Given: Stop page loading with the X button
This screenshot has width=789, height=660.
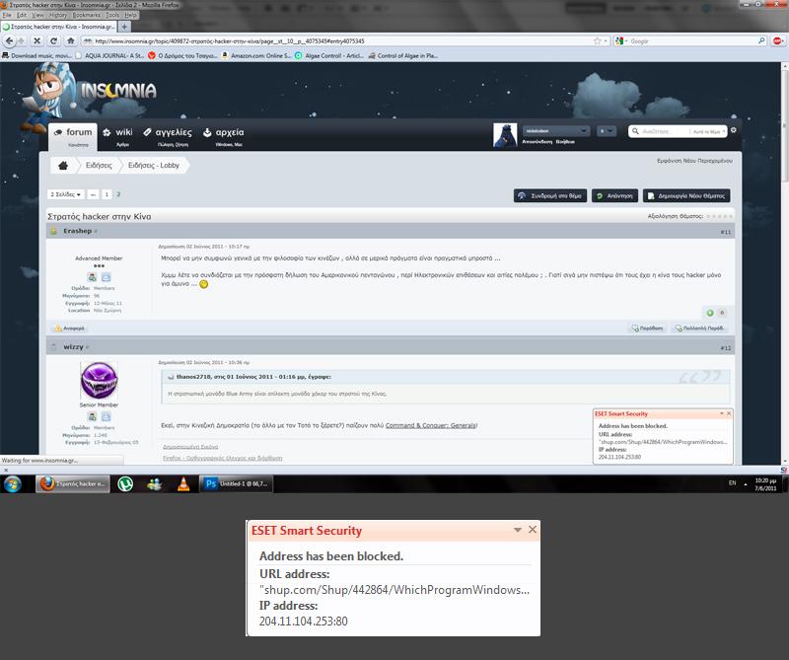Looking at the screenshot, I should pyautogui.click(x=36, y=40).
